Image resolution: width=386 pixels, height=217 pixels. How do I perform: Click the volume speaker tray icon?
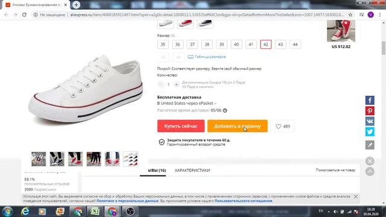point(335,212)
